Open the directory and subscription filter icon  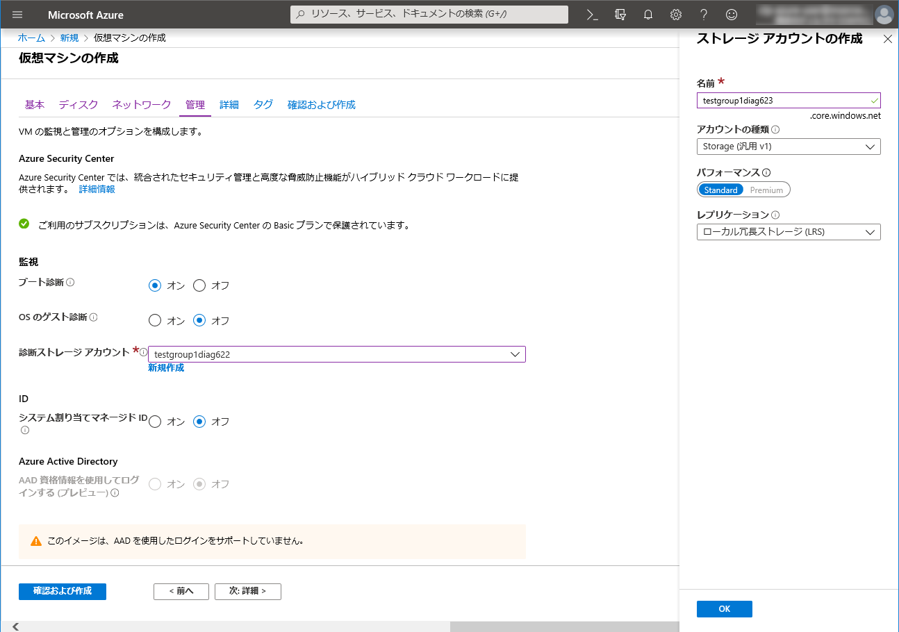point(620,15)
